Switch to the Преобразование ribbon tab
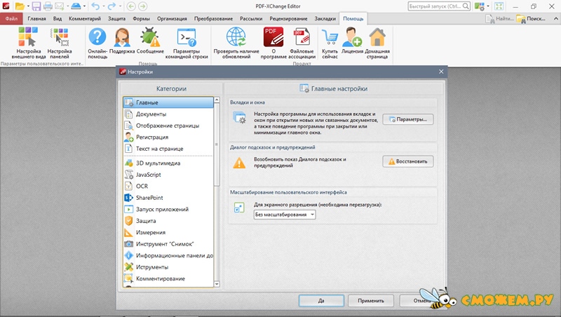The width and height of the screenshot is (561, 317). click(214, 19)
